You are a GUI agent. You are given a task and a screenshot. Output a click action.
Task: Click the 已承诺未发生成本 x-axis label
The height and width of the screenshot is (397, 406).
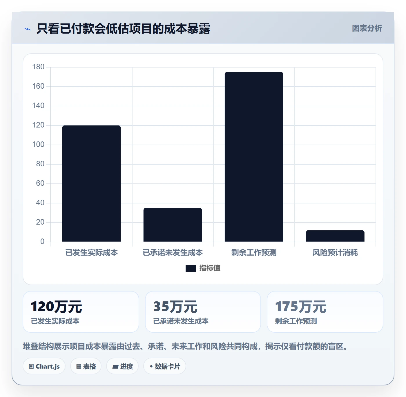click(x=173, y=253)
